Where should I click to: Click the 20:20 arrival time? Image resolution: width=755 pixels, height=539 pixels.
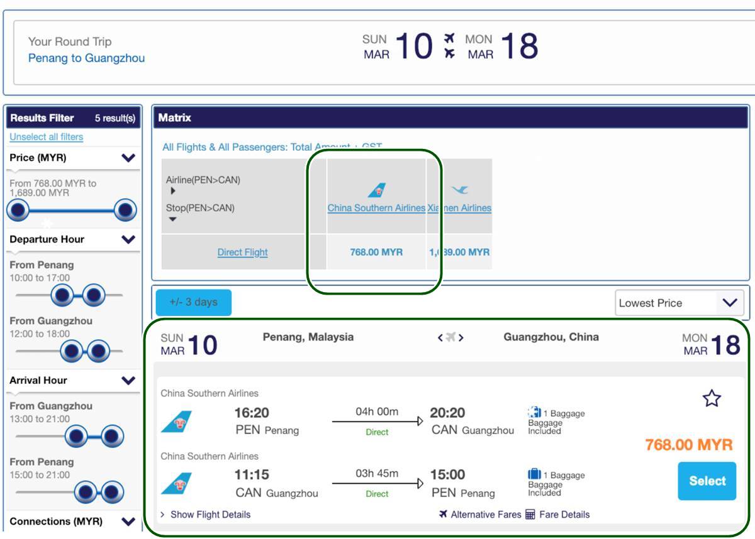tap(447, 413)
